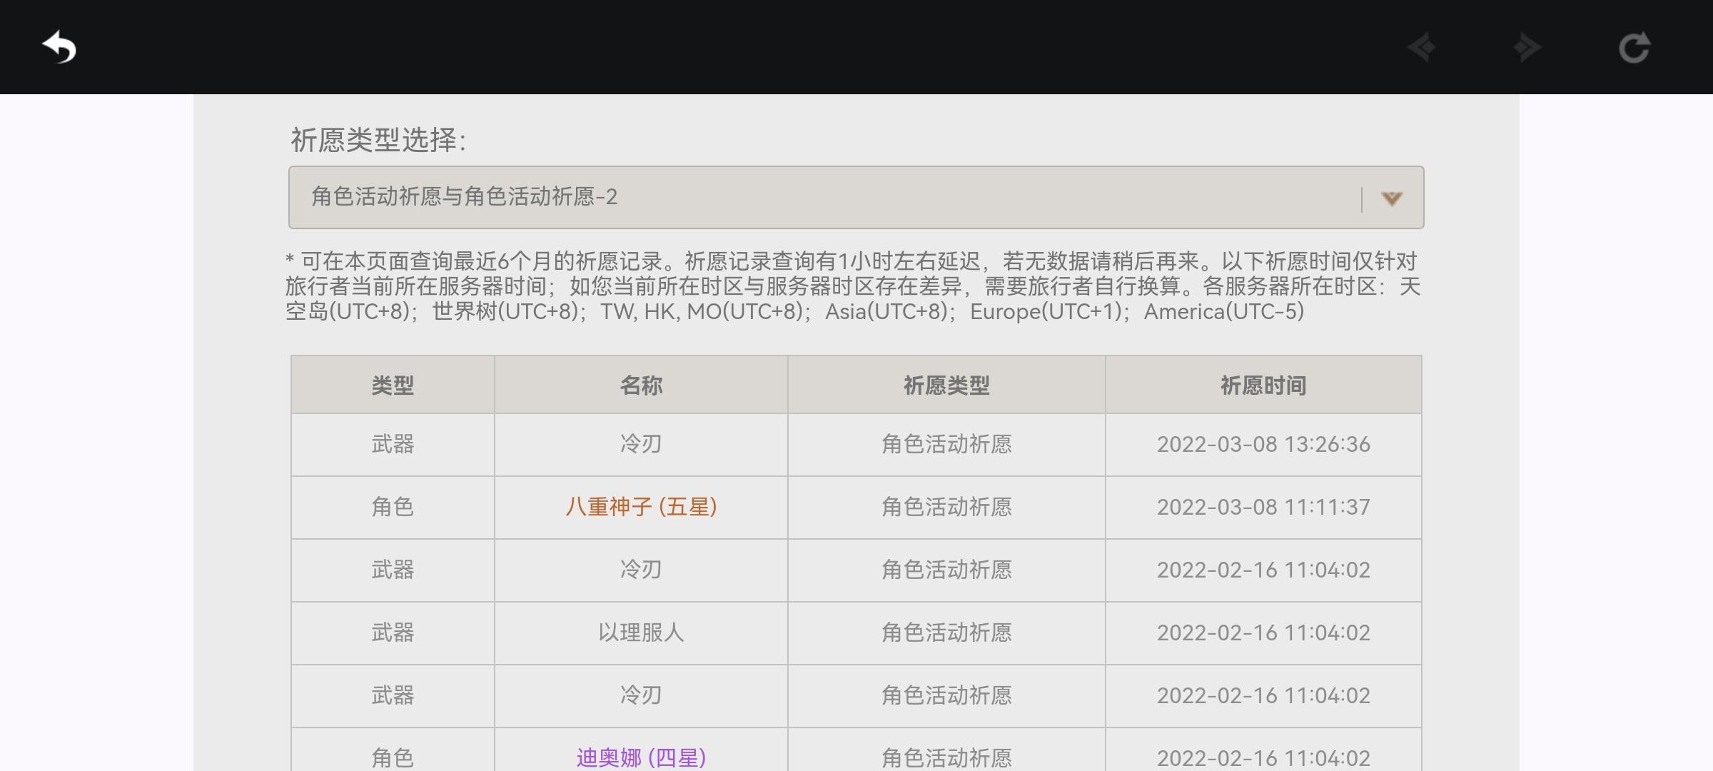Select the 八重神子 (五星) entry
The height and width of the screenshot is (771, 1713).
tap(641, 507)
